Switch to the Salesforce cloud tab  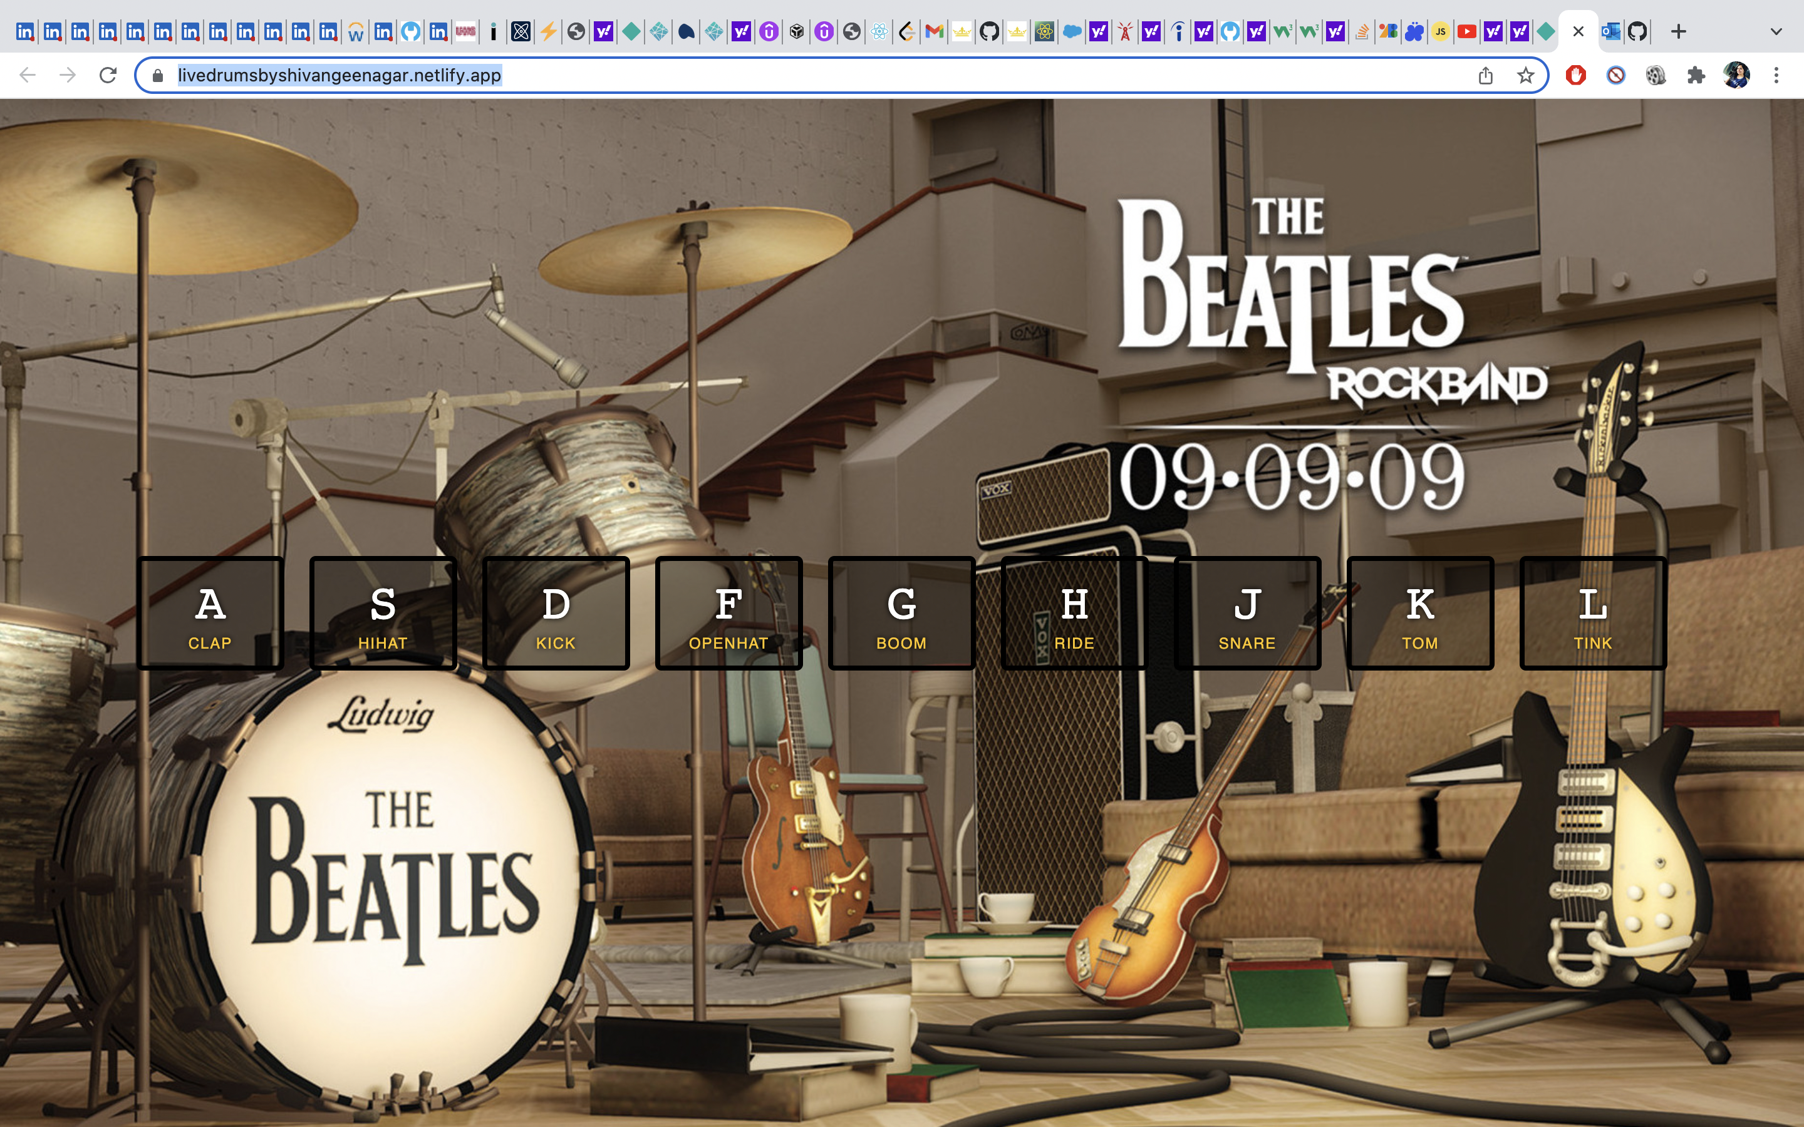click(1072, 31)
